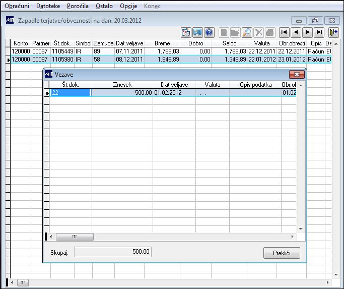Click the Saldo column header
344x289 pixels.
click(x=229, y=43)
